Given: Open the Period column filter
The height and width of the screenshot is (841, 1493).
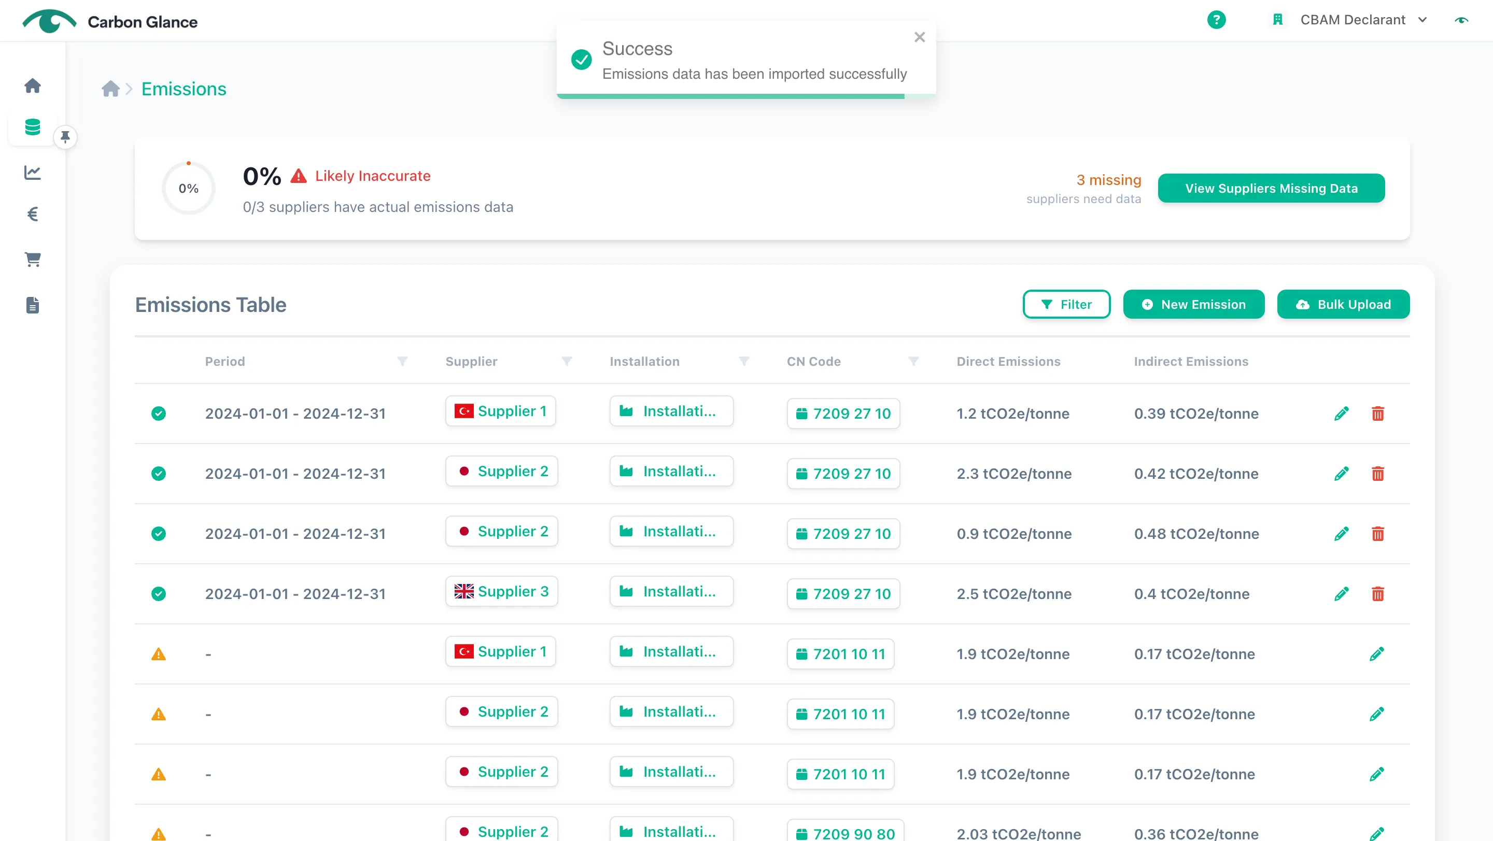Looking at the screenshot, I should pyautogui.click(x=402, y=361).
